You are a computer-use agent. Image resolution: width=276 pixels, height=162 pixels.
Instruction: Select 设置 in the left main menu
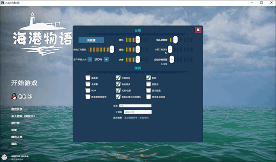pyautogui.click(x=14, y=130)
